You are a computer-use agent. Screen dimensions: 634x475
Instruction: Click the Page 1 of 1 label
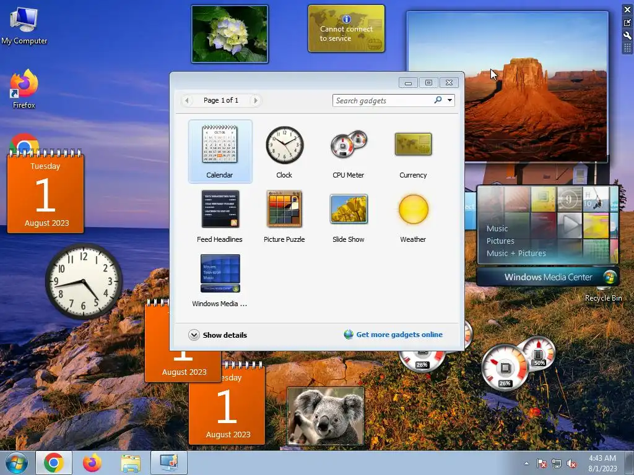[221, 100]
